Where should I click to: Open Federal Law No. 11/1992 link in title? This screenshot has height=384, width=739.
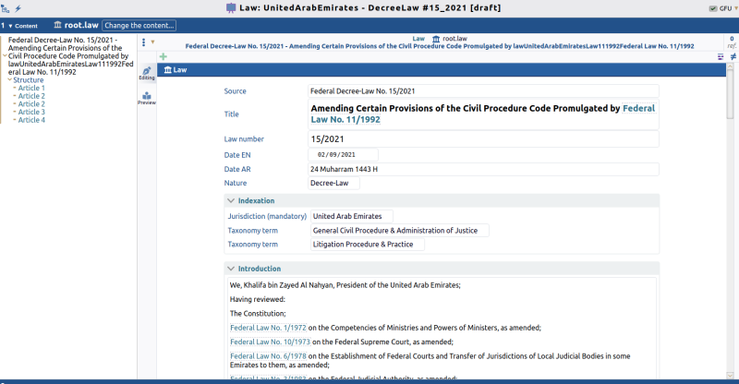point(482,114)
